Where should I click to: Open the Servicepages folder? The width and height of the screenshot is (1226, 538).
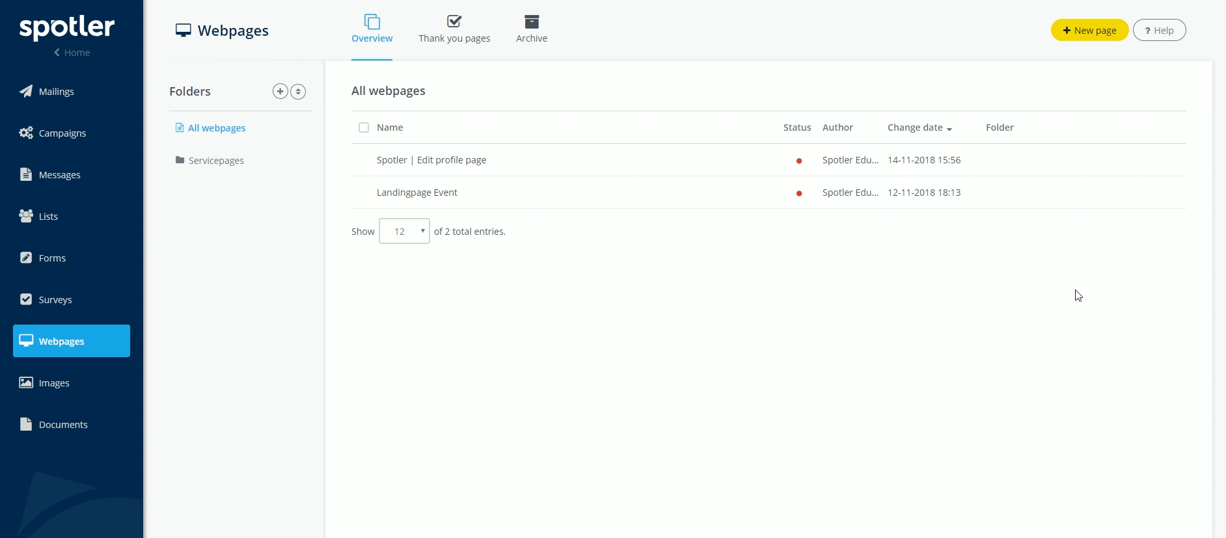210,161
